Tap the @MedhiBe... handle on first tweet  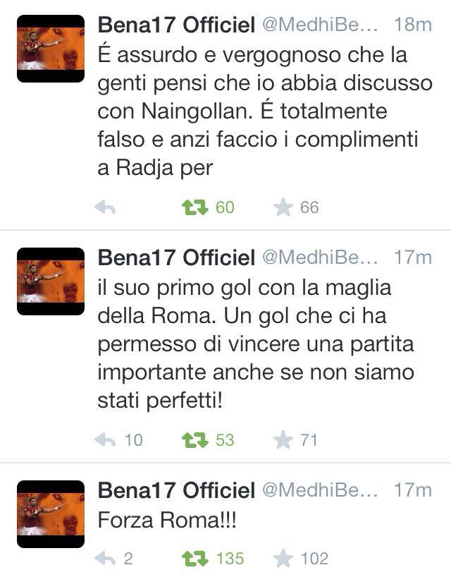320,25
